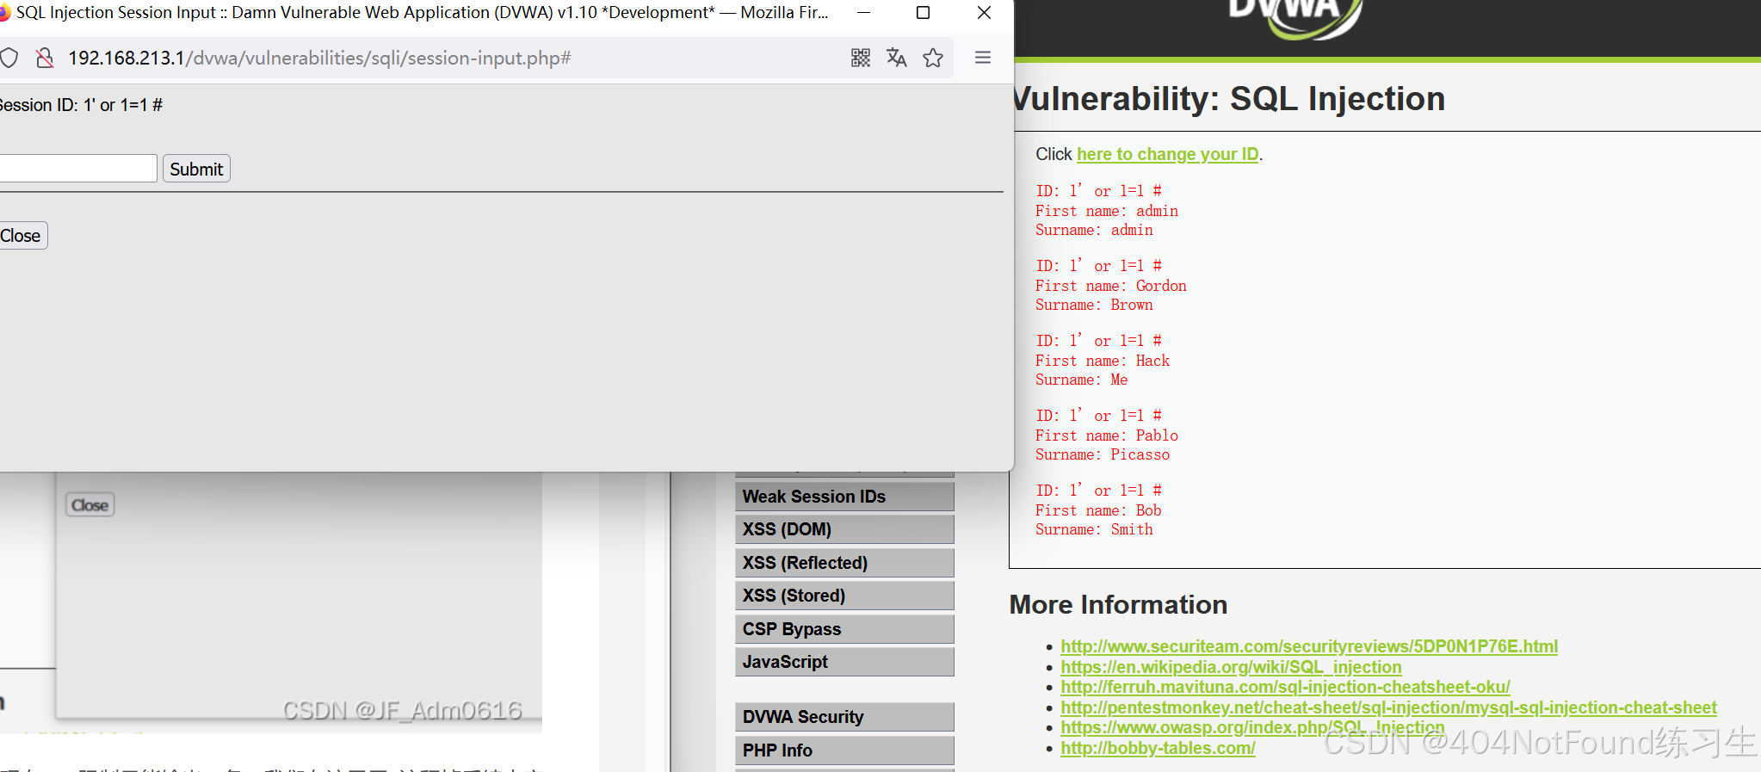This screenshot has width=1761, height=772.
Task: Click the insecure connection lock icon
Action: pyautogui.click(x=45, y=58)
